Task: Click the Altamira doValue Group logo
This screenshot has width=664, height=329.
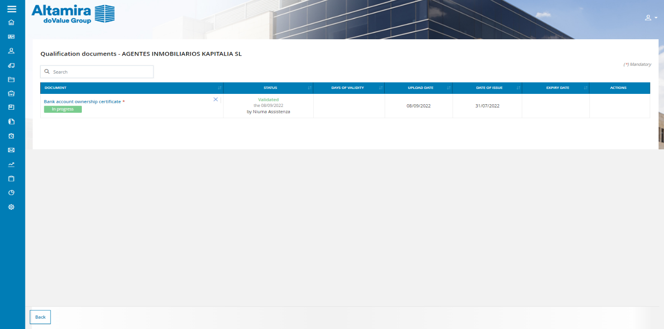Action: (x=73, y=14)
